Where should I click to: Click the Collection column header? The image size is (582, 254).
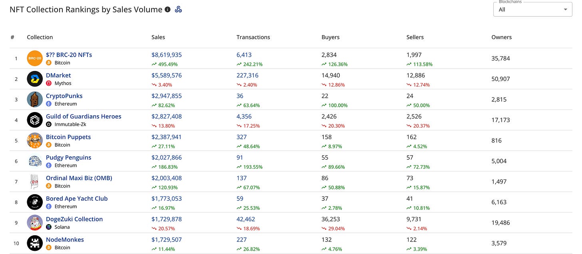coord(40,37)
